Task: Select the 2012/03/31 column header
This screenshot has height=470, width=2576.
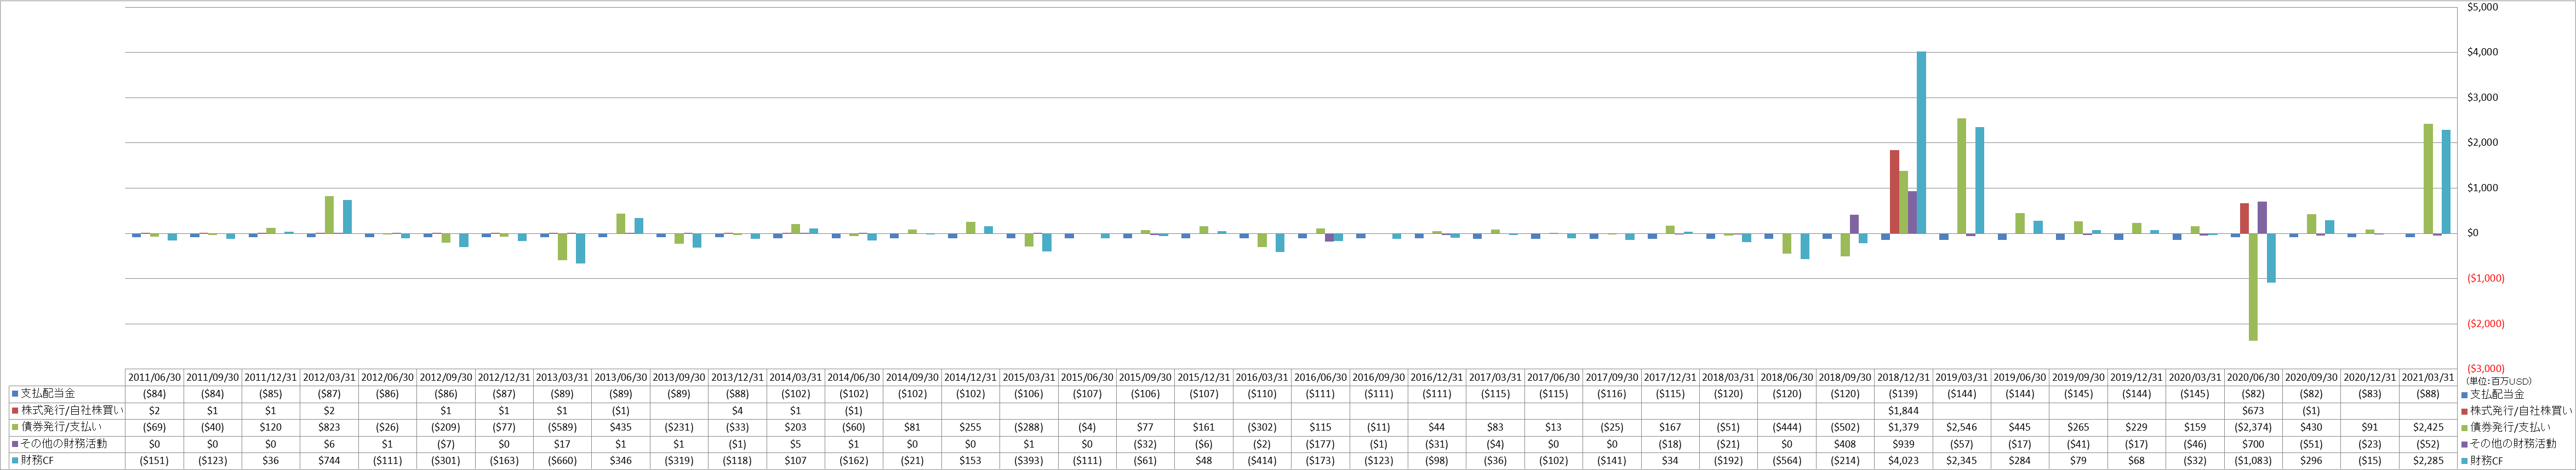Action: coord(329,378)
